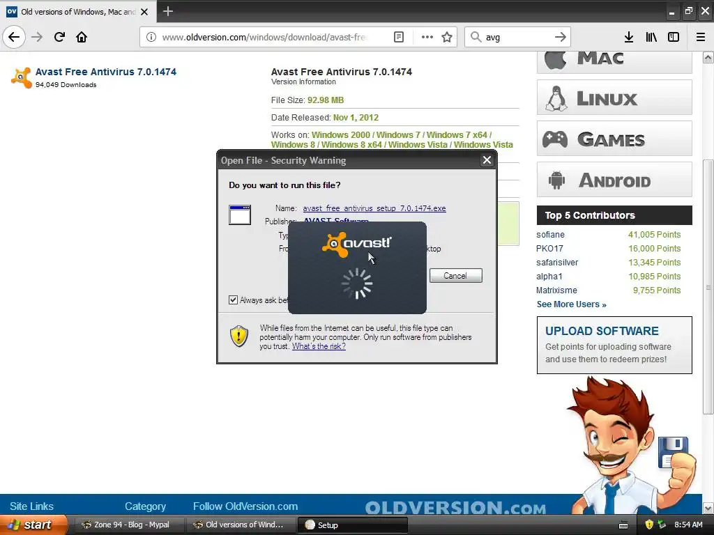Image resolution: width=714 pixels, height=535 pixels.
Task: Click contributor Matrixisme
Action: click(x=556, y=290)
